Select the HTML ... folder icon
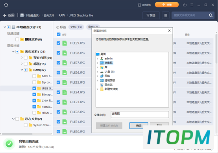218x153 pixels. 39,113
